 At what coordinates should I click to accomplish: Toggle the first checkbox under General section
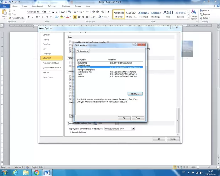click(70, 76)
